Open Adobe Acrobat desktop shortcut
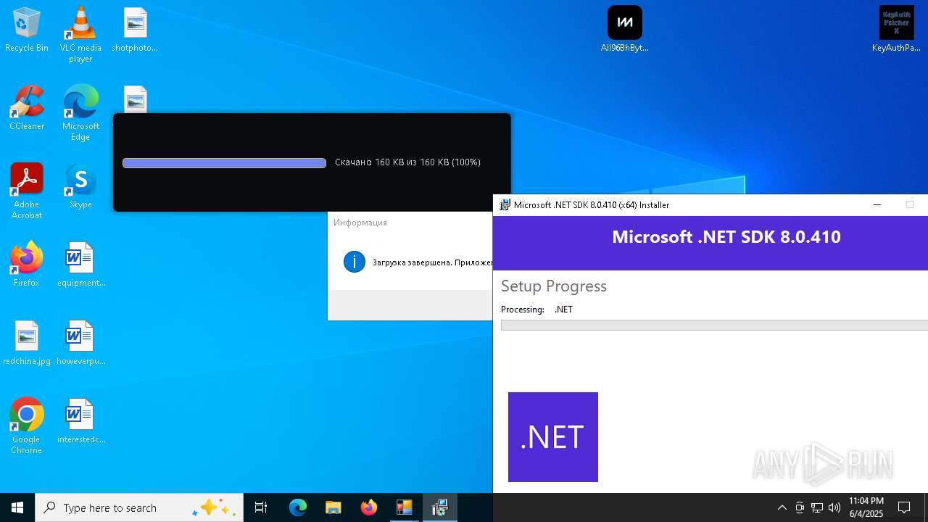928x522 pixels. click(27, 191)
